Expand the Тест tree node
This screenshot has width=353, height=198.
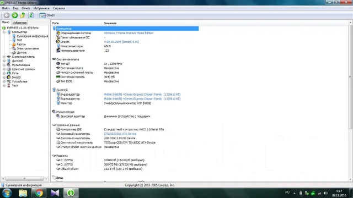coord(4,86)
